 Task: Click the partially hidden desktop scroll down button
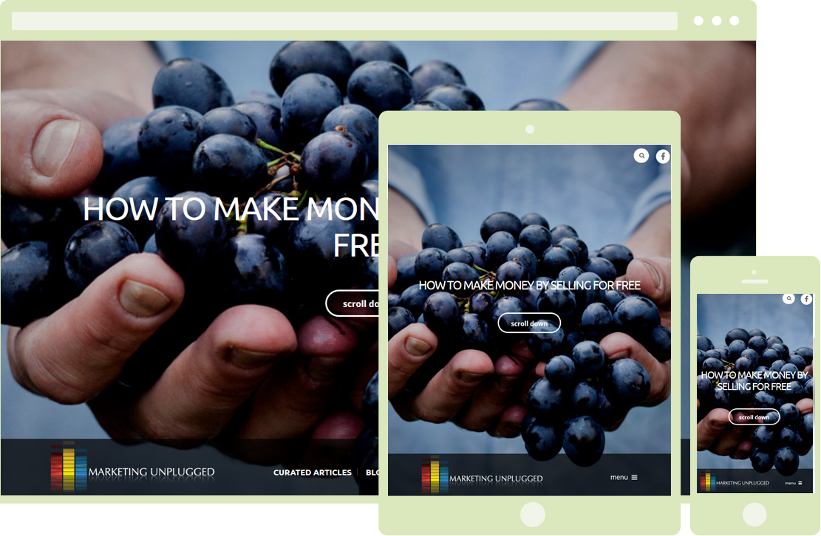pyautogui.click(x=352, y=303)
